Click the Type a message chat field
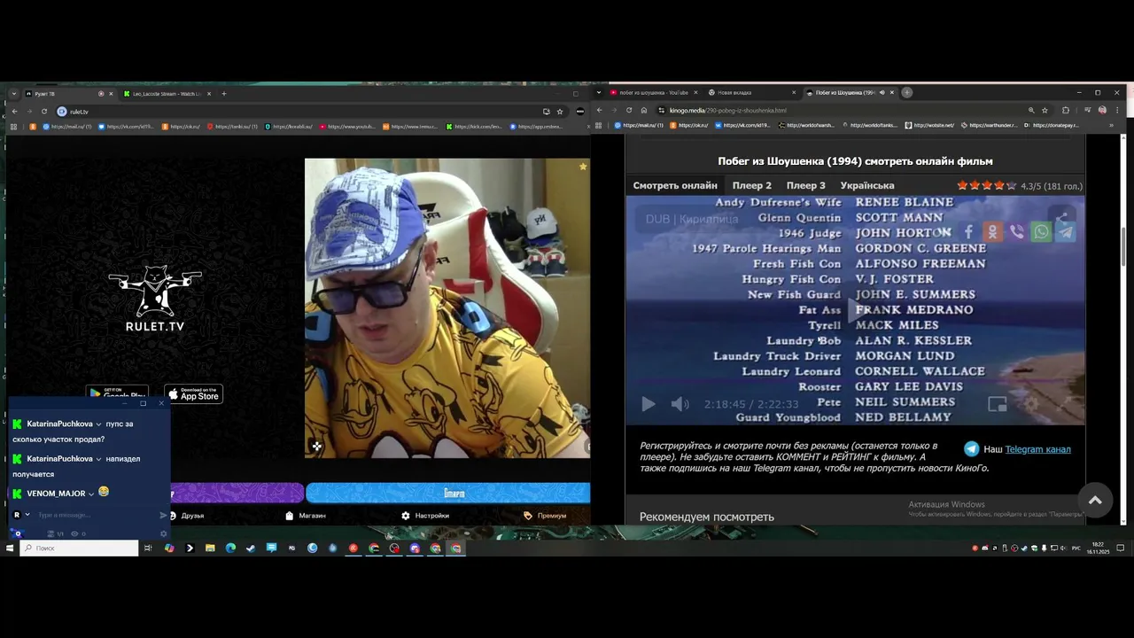The width and height of the screenshot is (1134, 638). coord(96,515)
